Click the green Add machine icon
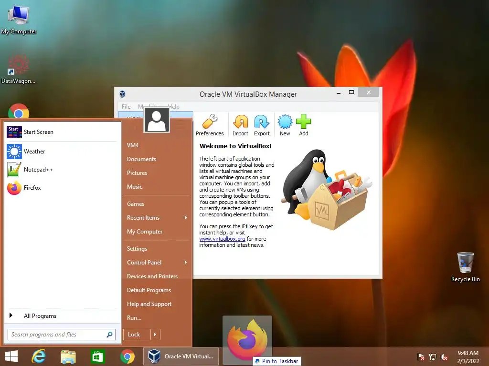The height and width of the screenshot is (366, 489). click(x=303, y=122)
